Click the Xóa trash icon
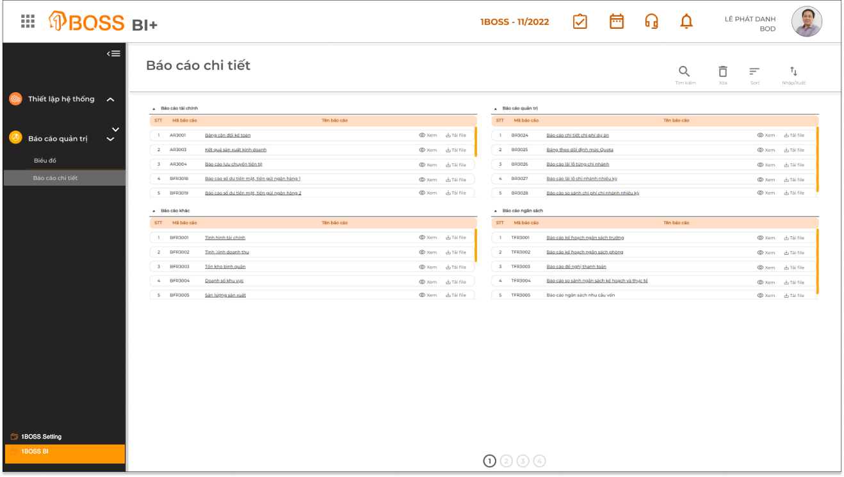 (x=723, y=72)
